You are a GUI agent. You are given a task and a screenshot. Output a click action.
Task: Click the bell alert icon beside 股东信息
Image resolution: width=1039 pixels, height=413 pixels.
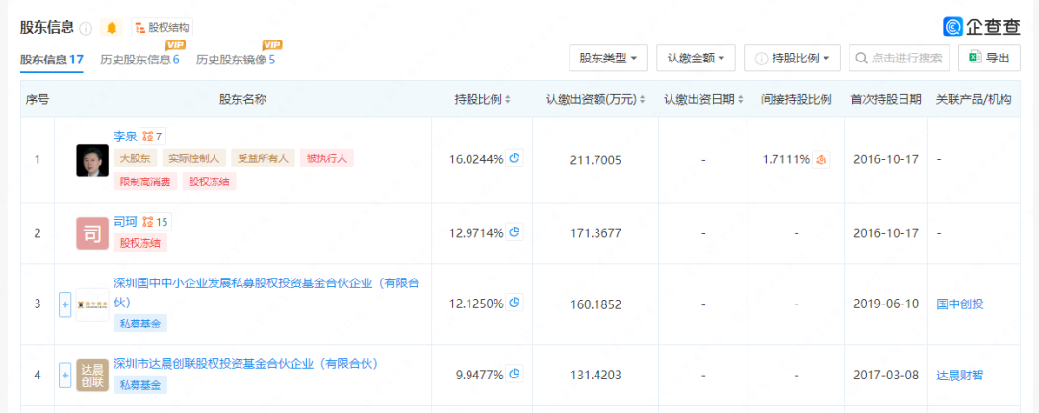[x=113, y=28]
